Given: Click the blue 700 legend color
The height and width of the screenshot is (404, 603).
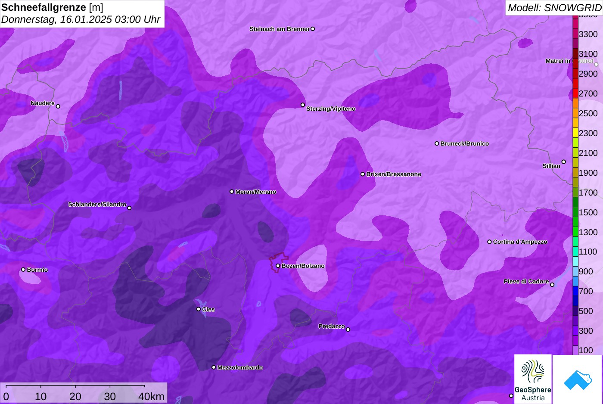Looking at the screenshot, I should click(575, 291).
